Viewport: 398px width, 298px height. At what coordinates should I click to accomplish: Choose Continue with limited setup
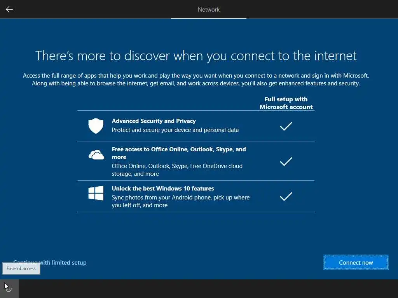pyautogui.click(x=50, y=263)
